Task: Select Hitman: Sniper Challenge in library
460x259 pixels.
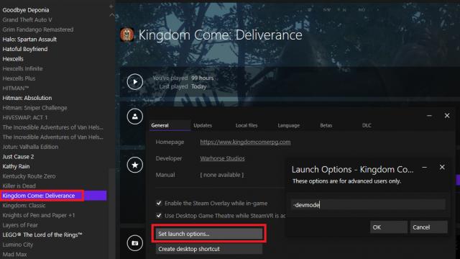Action: coord(34,108)
